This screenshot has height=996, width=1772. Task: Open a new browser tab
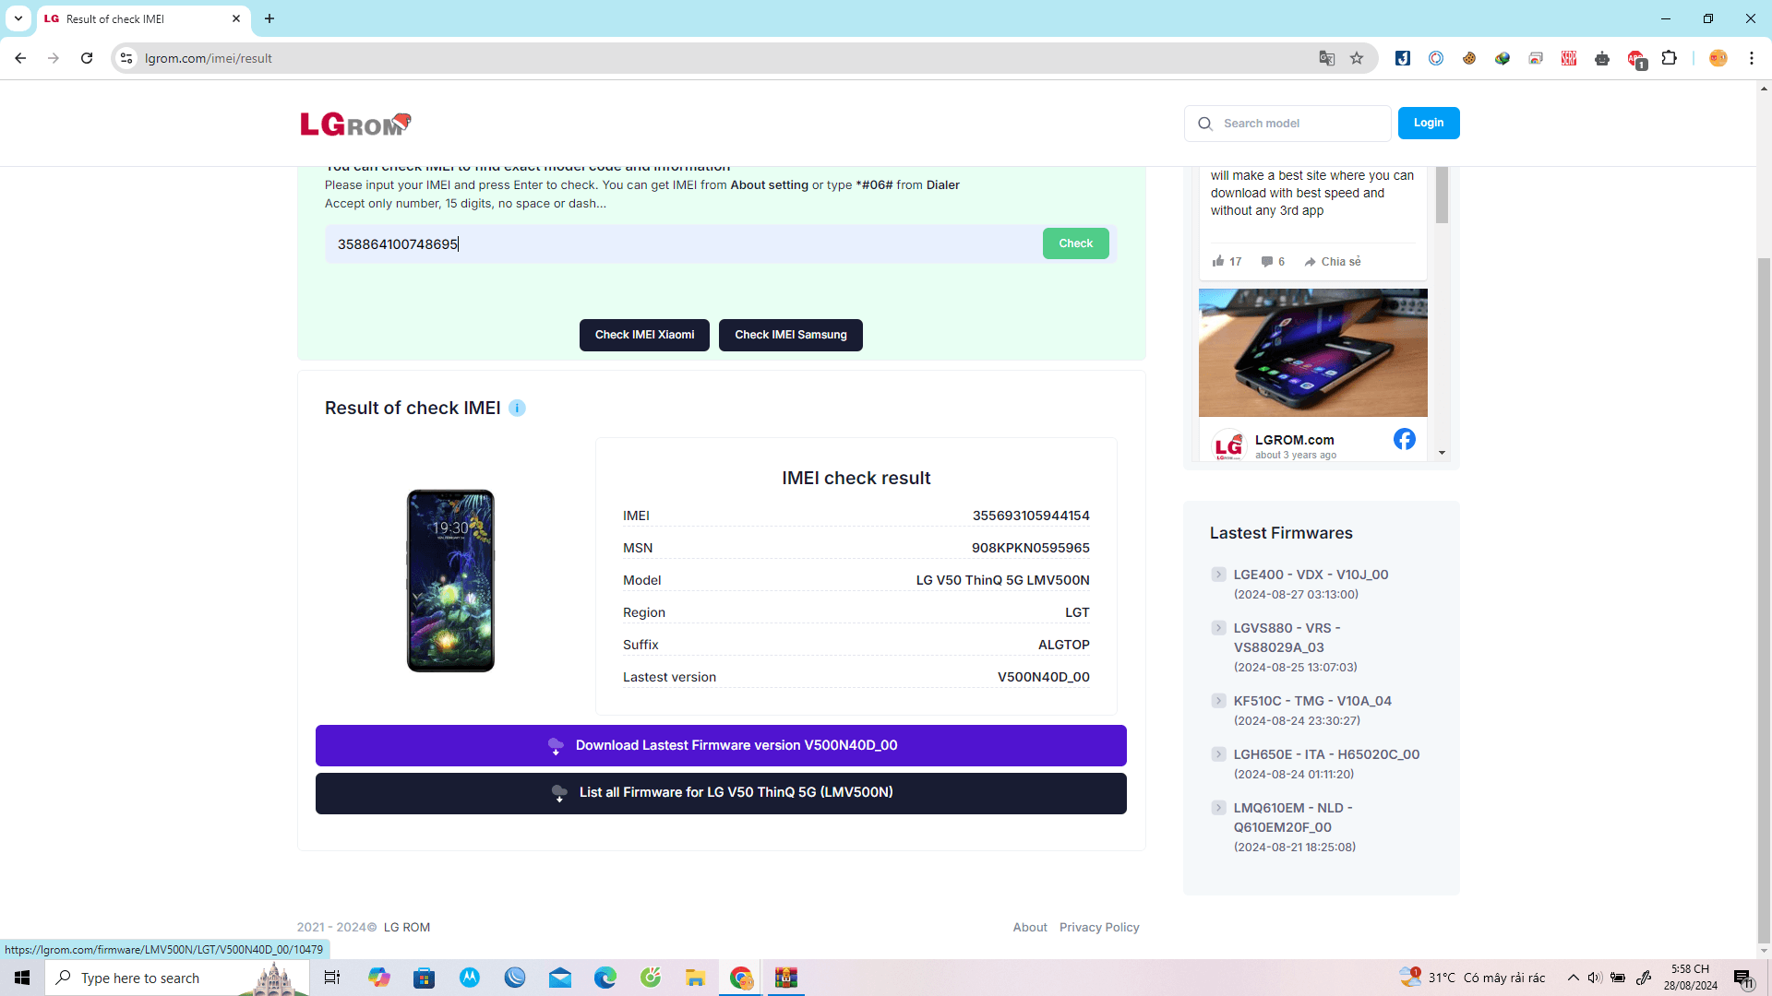[x=269, y=18]
